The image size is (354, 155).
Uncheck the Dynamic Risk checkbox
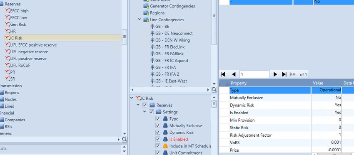158,132
